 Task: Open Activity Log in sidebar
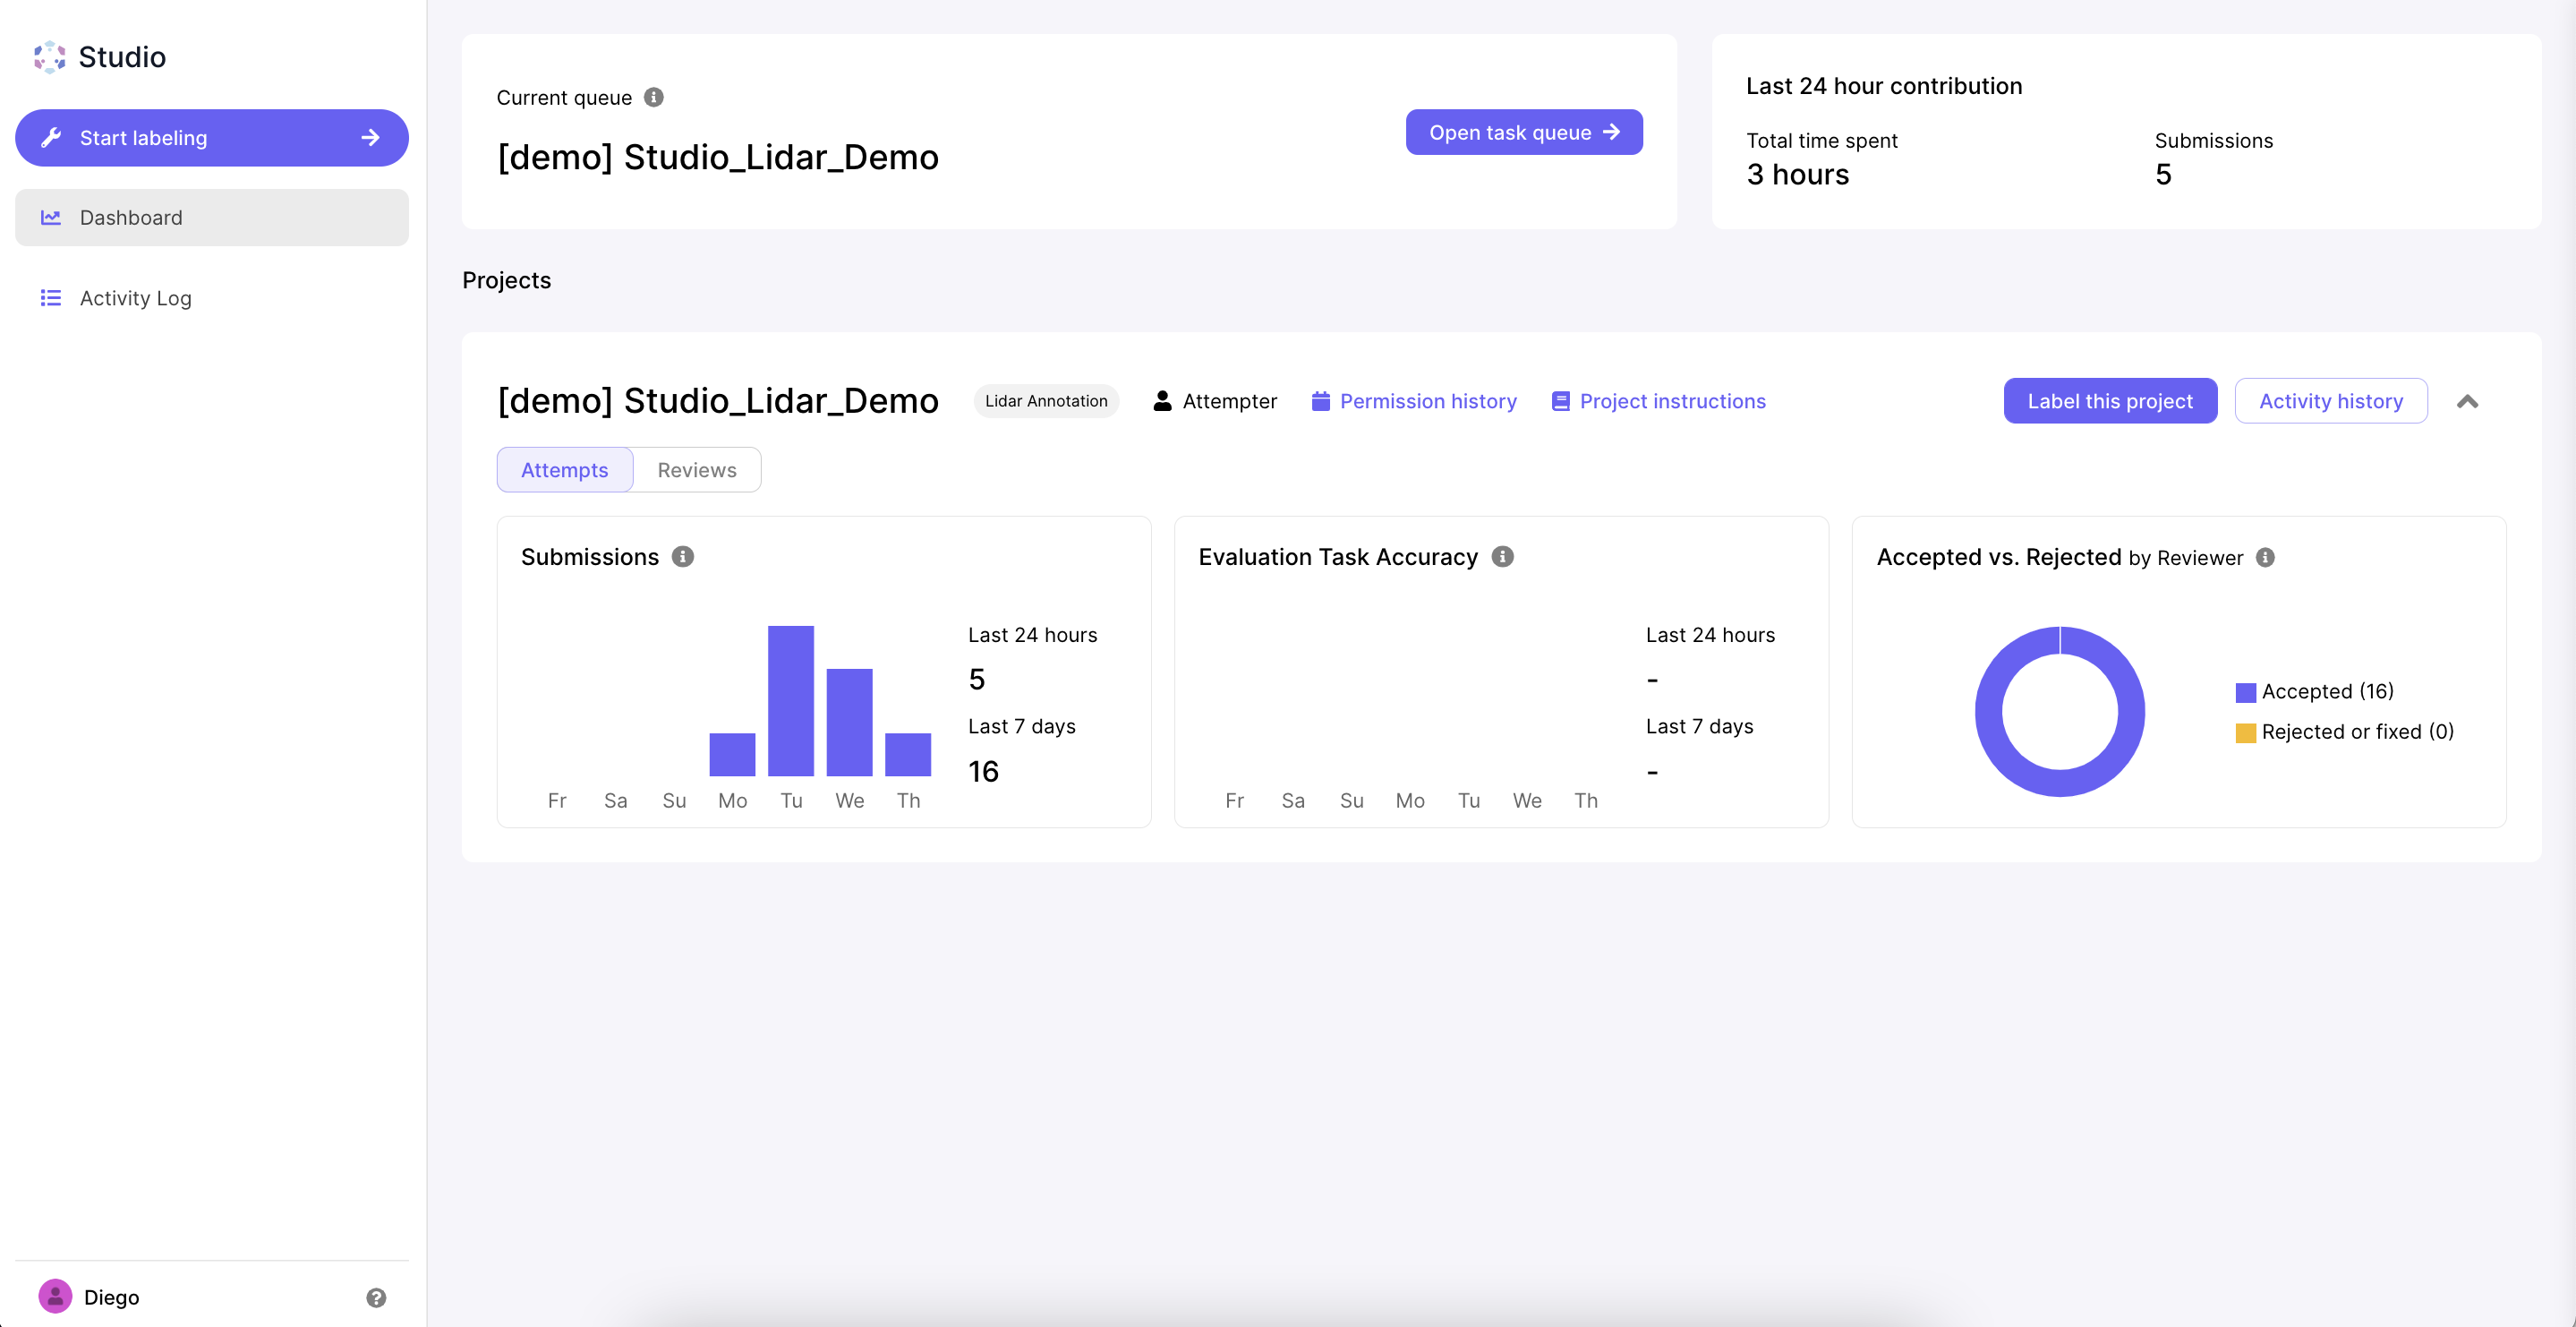coord(135,298)
